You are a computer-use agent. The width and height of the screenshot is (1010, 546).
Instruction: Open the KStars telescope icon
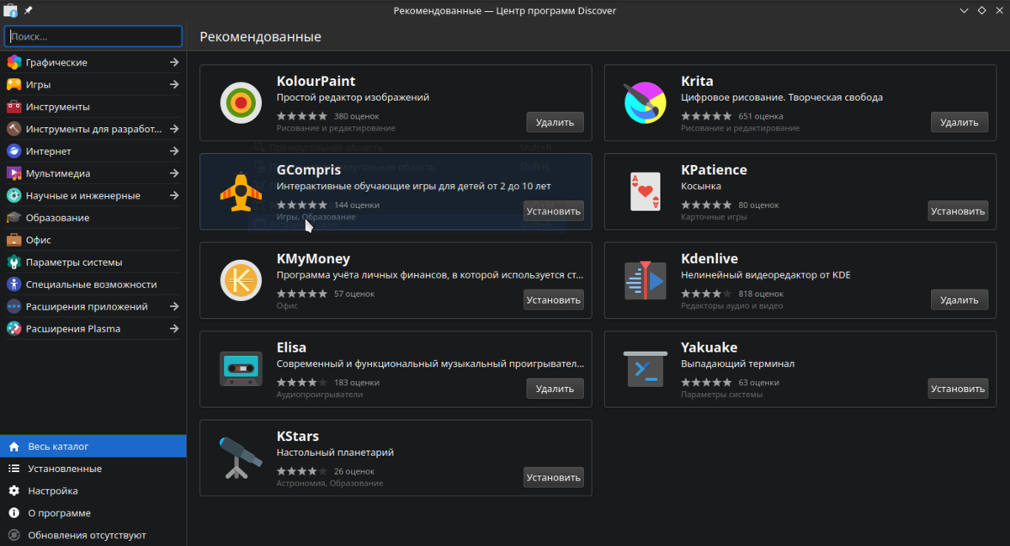240,458
